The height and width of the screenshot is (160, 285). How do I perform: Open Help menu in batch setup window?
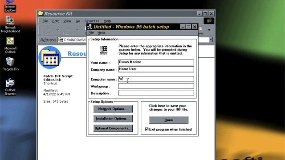pyautogui.click(x=101, y=33)
